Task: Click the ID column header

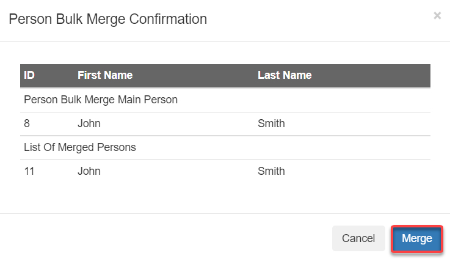Action: [x=29, y=76]
